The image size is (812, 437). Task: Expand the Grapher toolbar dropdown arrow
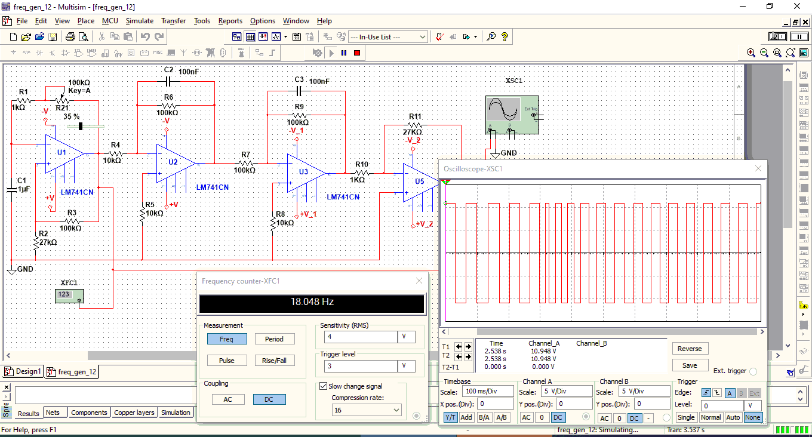pos(286,37)
